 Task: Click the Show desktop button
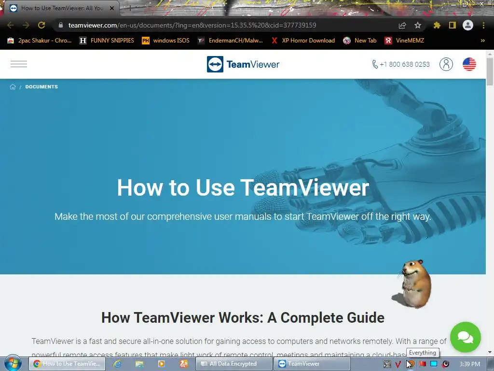point(491,364)
